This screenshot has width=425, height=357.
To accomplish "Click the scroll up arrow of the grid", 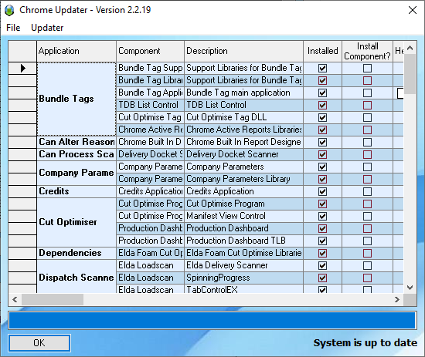I will [410, 48].
